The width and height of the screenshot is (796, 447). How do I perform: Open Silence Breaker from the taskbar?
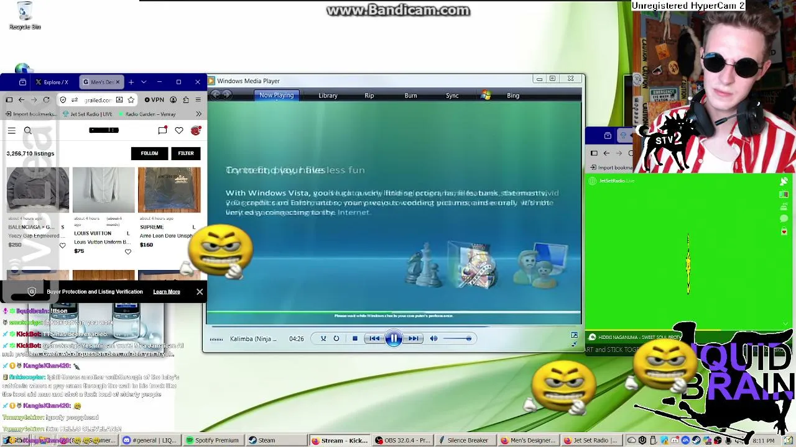(x=465, y=440)
